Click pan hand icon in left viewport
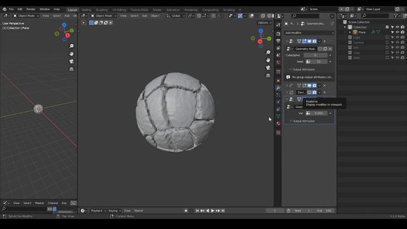 pos(71,53)
